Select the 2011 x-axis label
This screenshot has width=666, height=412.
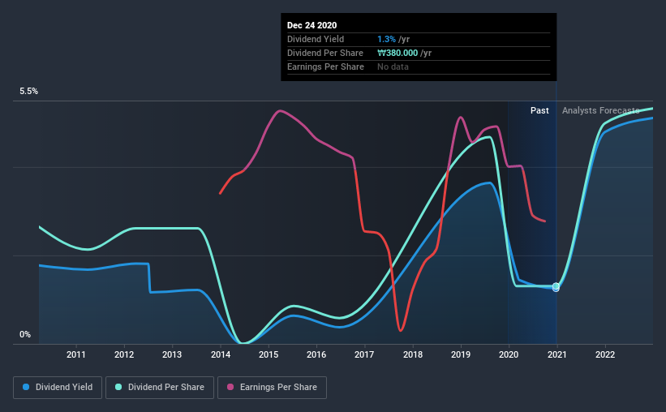tap(76, 354)
